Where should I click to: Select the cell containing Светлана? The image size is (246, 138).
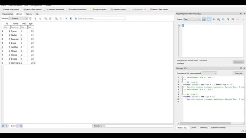pyautogui.click(x=15, y=63)
